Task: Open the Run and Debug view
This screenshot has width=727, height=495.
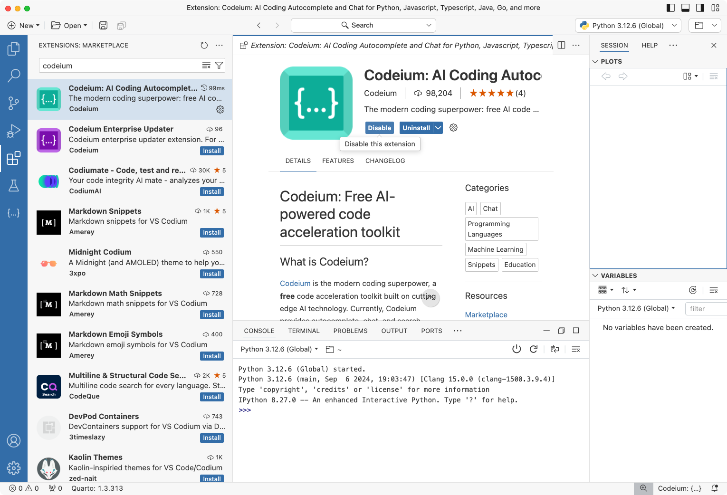Action: [14, 131]
